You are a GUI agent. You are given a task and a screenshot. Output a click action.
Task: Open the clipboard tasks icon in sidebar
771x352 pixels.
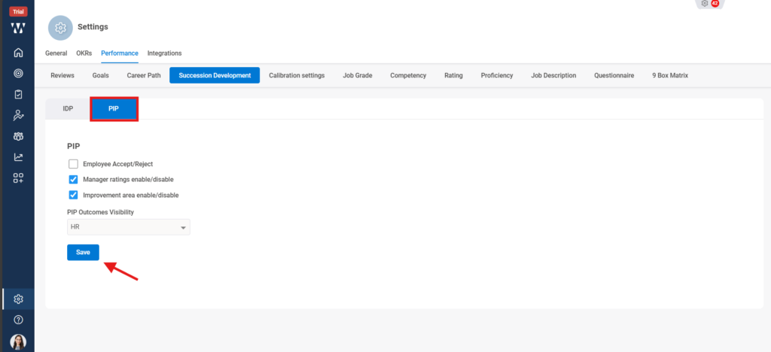pos(18,94)
